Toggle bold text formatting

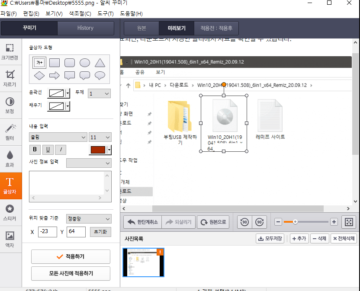tap(35, 150)
